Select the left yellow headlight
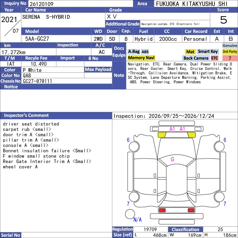 tap(162, 135)
